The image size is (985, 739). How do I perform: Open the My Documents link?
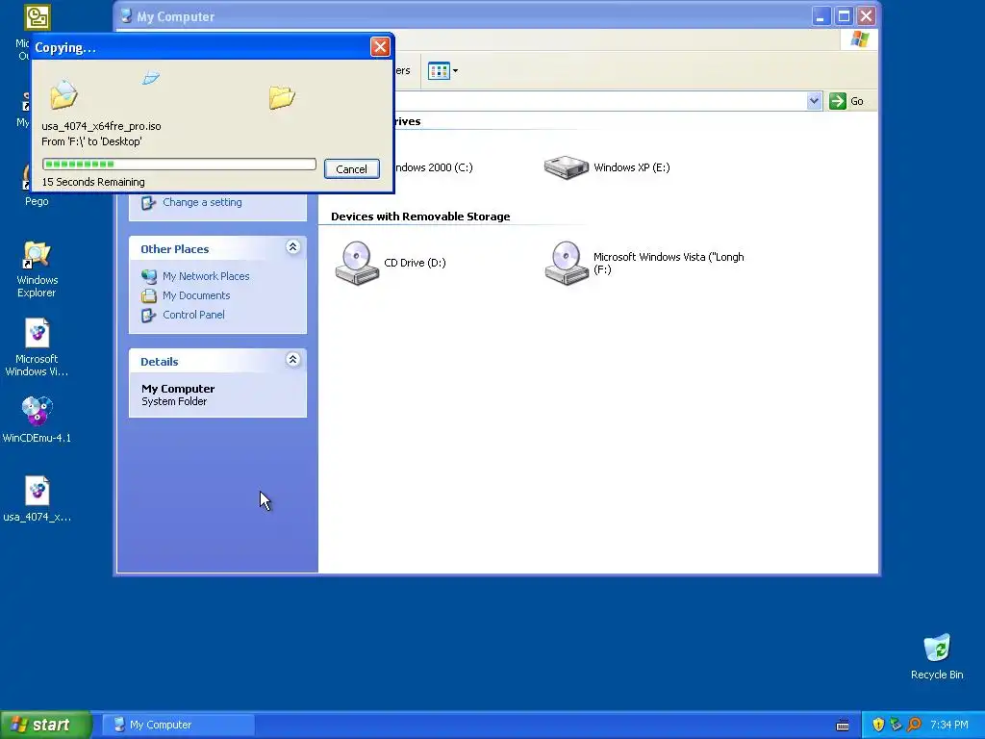click(x=196, y=295)
